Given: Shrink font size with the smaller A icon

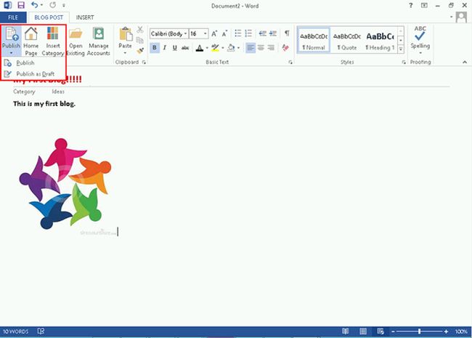Looking at the screenshot, I should point(224,33).
